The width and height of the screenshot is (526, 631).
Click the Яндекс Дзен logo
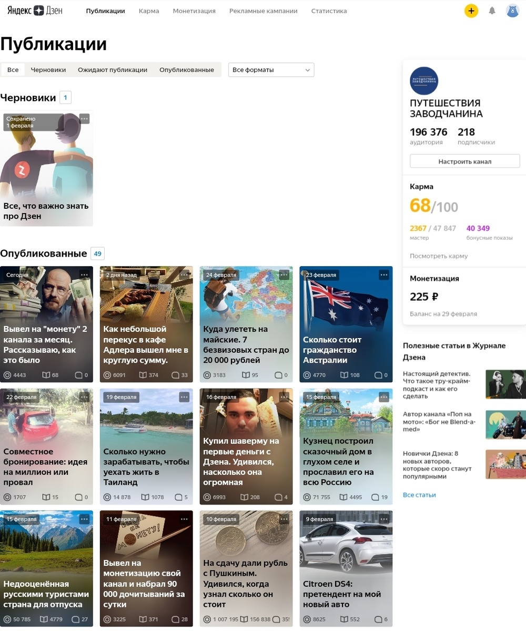click(x=35, y=11)
